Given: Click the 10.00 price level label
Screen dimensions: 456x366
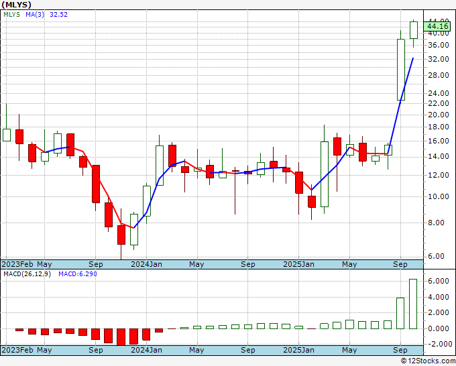Looking at the screenshot, I should [439, 196].
